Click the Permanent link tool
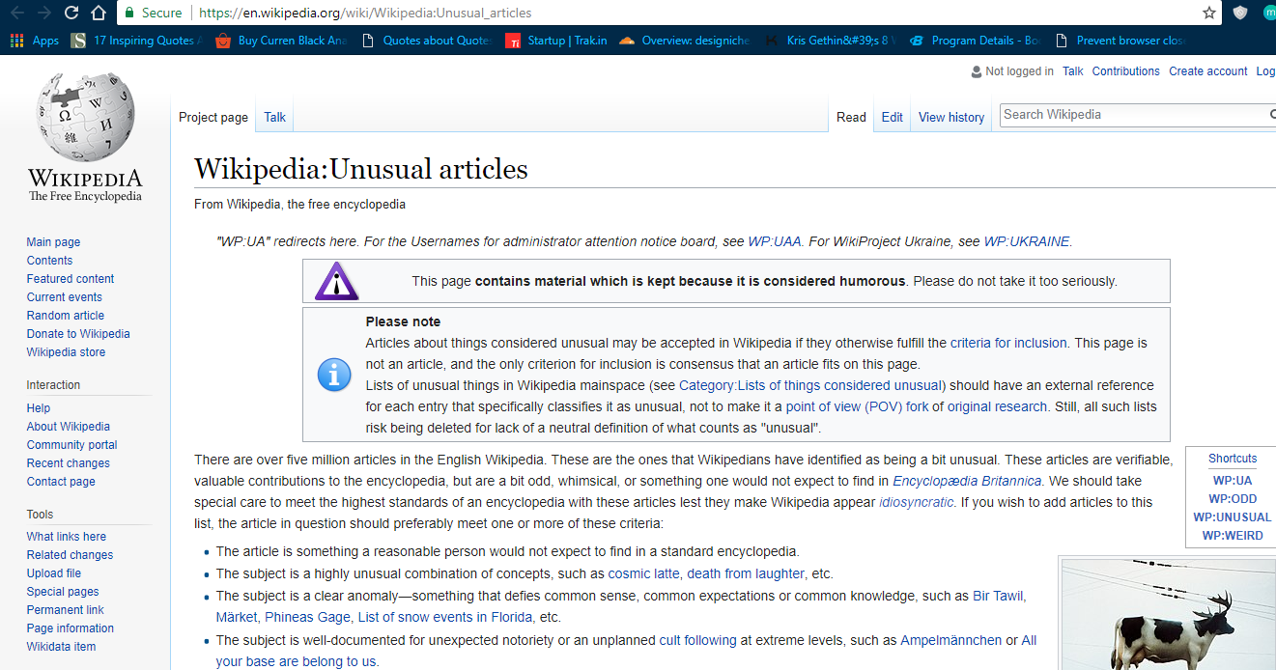1276x670 pixels. (x=66, y=610)
